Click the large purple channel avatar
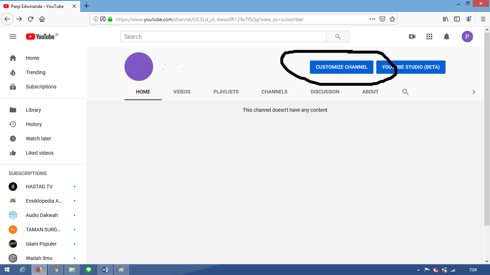 139,67
